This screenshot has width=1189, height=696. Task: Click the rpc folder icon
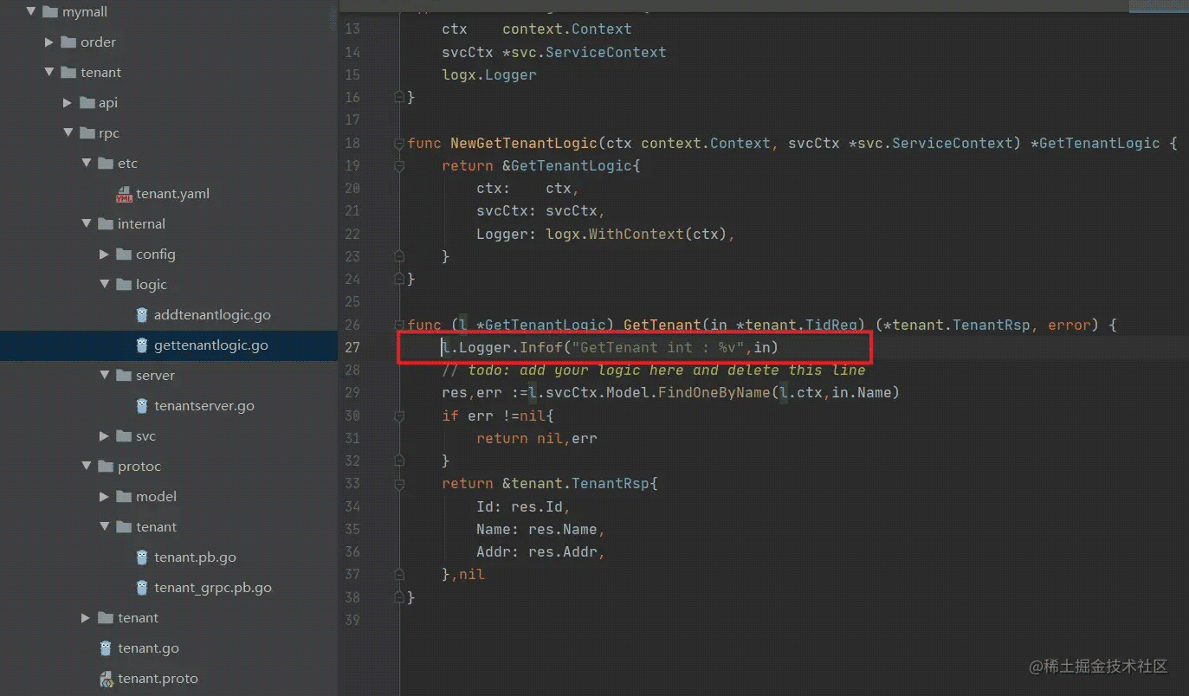(x=87, y=133)
